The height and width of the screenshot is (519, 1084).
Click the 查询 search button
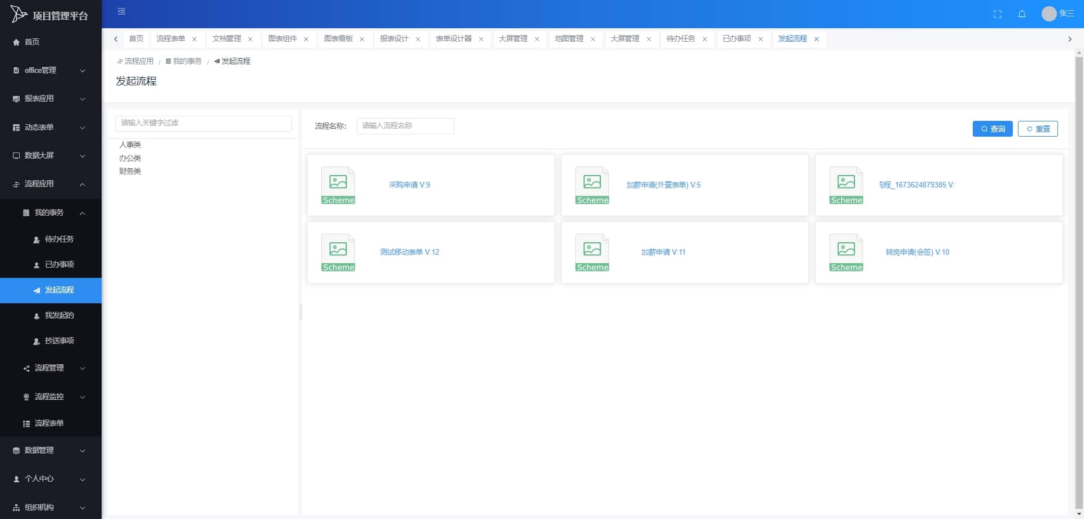(993, 129)
